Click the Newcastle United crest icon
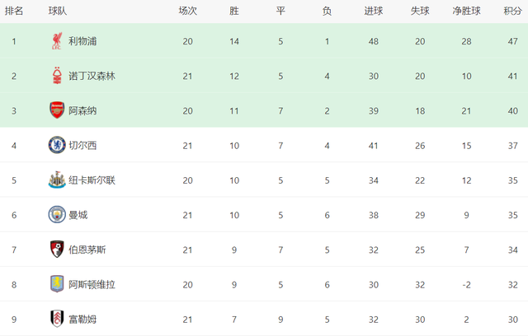This screenshot has width=528, height=336. pos(57,180)
